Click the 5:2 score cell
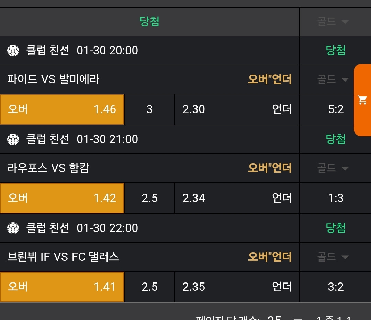 335,109
